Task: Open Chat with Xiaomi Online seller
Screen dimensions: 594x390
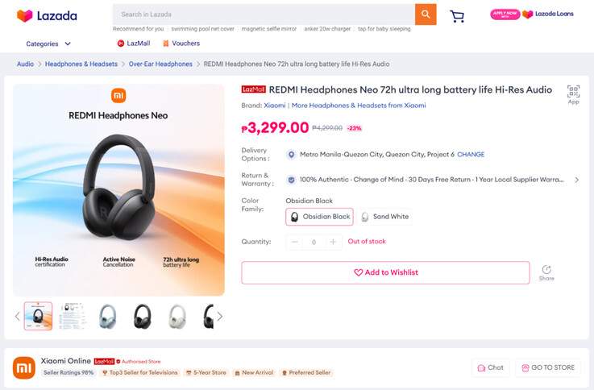Action: coord(490,367)
